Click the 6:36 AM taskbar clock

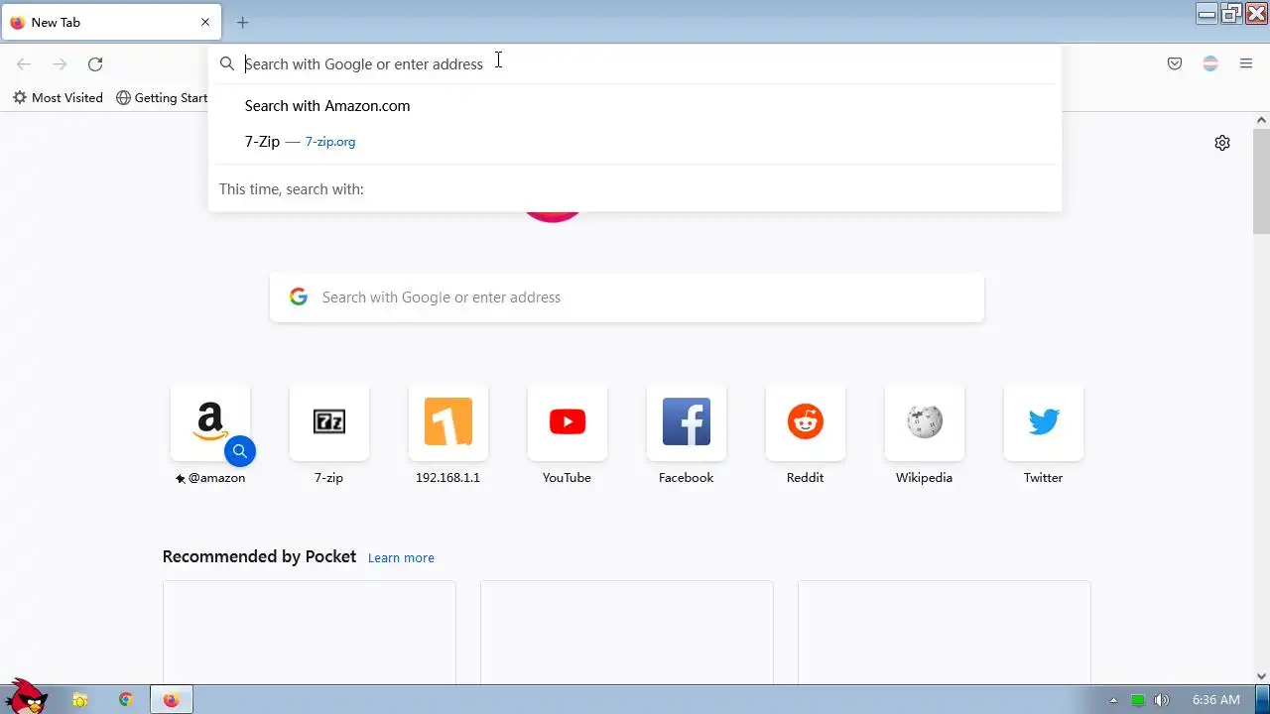click(x=1216, y=700)
